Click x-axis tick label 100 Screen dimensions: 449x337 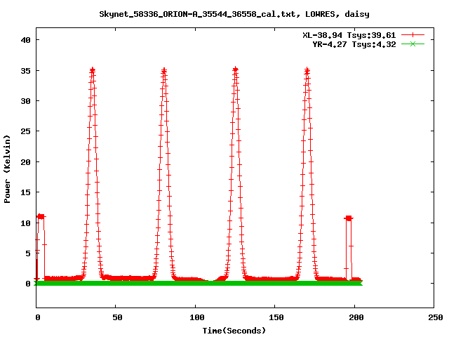(197, 317)
